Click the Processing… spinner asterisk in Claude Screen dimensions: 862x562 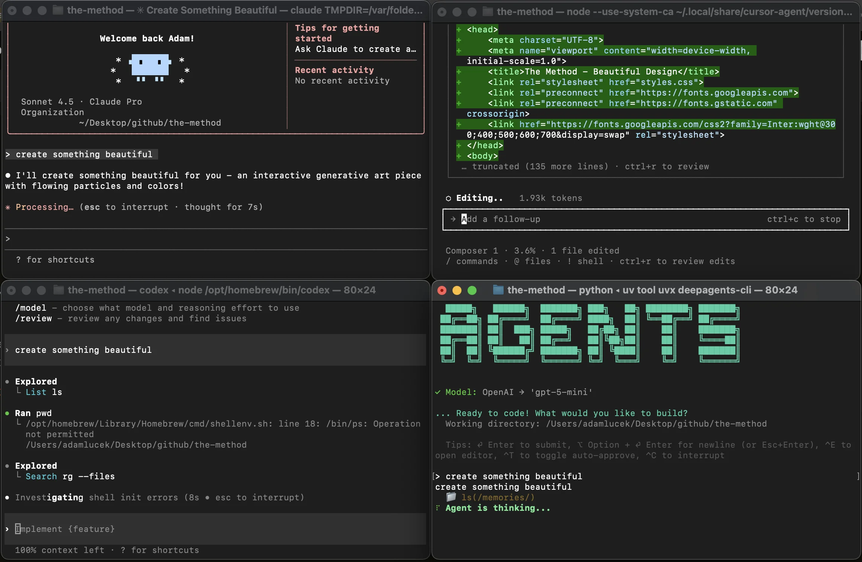click(8, 207)
